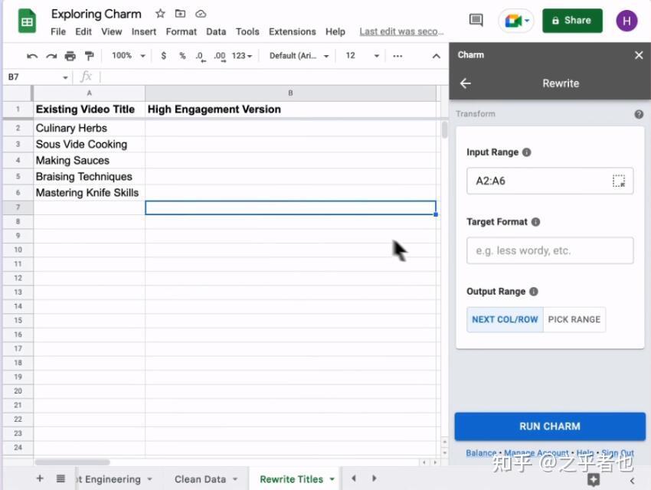Click the Target Format input field
The width and height of the screenshot is (651, 490).
pos(549,250)
